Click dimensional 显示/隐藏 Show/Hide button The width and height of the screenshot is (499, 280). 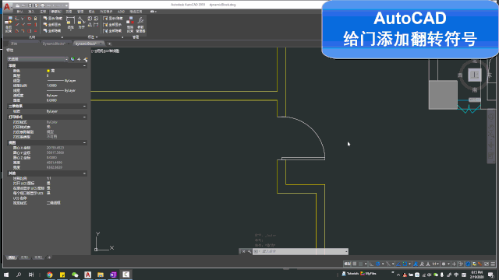coord(113,19)
